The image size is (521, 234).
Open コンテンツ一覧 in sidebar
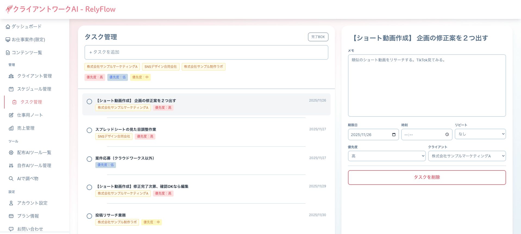27,53
